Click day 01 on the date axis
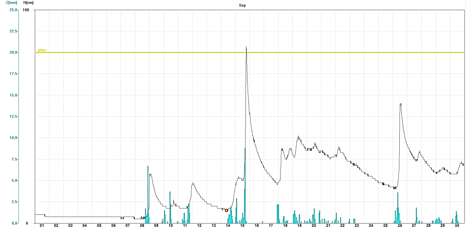466x227 pixels. coord(42,225)
